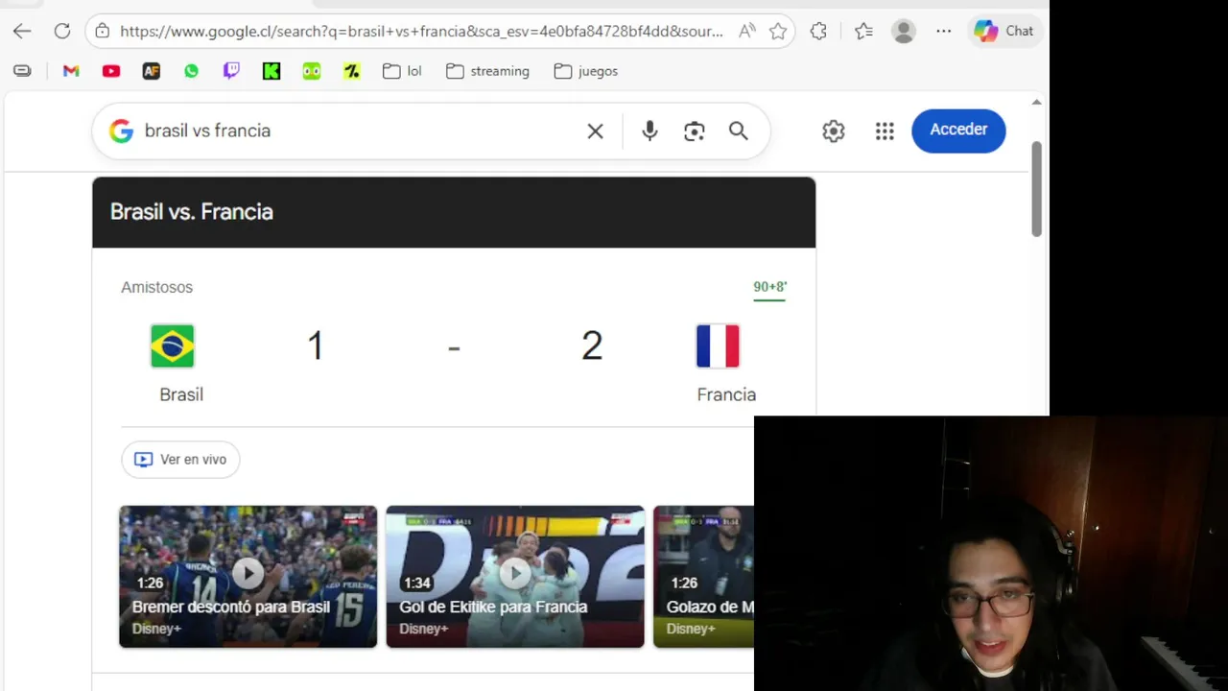Clear the search query with X

pyautogui.click(x=596, y=131)
